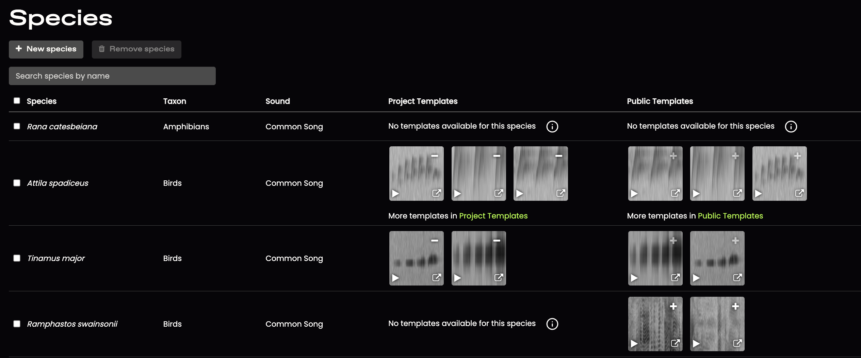Toggle the select-all species checkbox
This screenshot has width=861, height=358.
17,100
